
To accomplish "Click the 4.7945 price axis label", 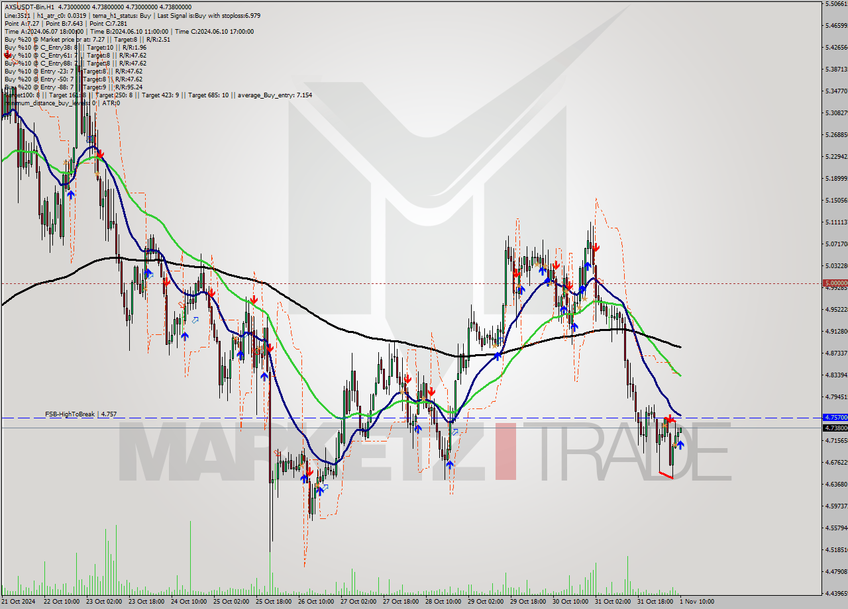I will [x=835, y=397].
